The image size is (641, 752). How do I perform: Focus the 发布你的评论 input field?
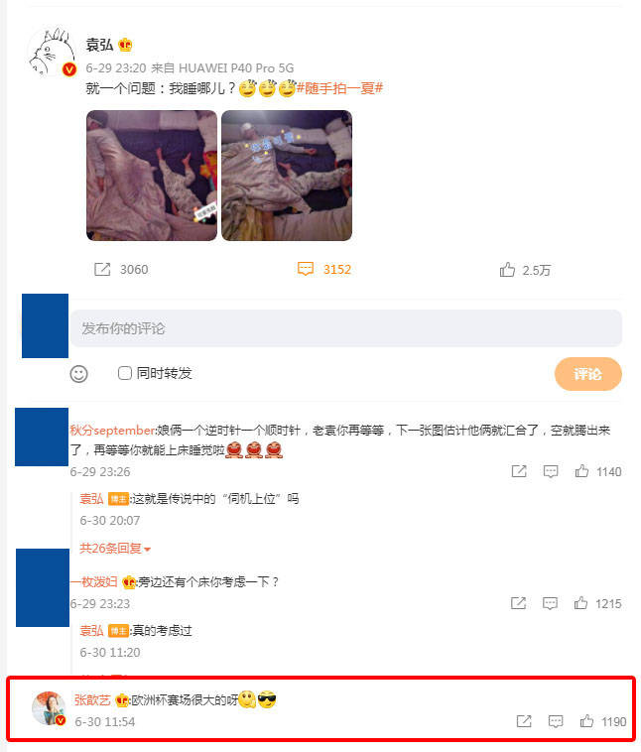pos(346,328)
